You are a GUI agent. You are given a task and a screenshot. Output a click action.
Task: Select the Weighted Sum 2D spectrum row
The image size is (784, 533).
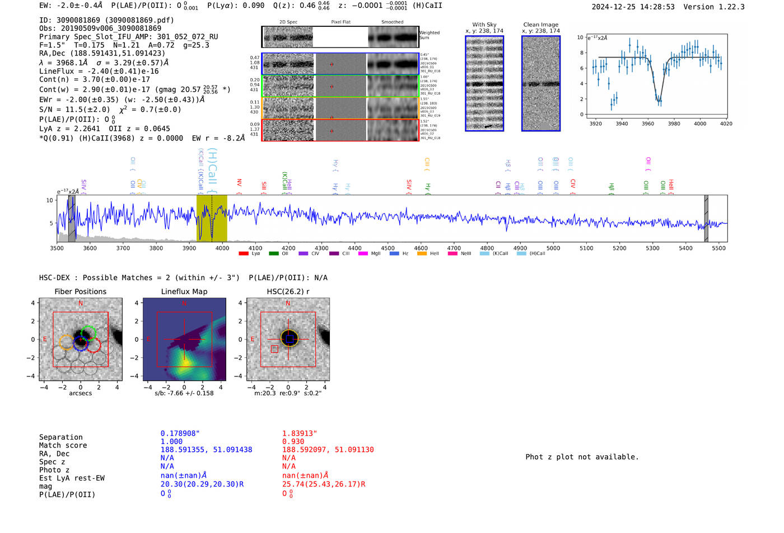click(x=340, y=37)
